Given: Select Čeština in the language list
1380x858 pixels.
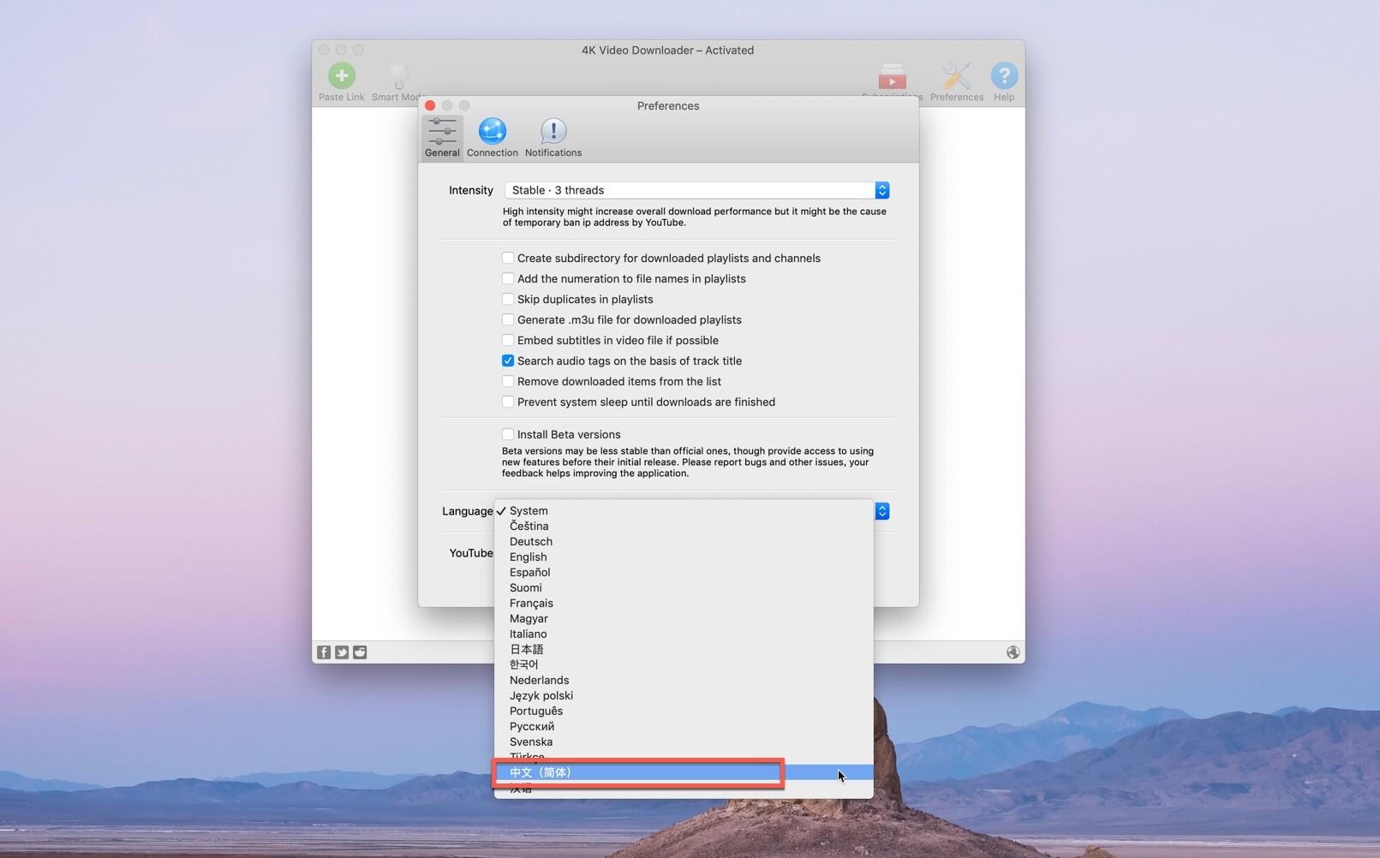Looking at the screenshot, I should point(684,526).
